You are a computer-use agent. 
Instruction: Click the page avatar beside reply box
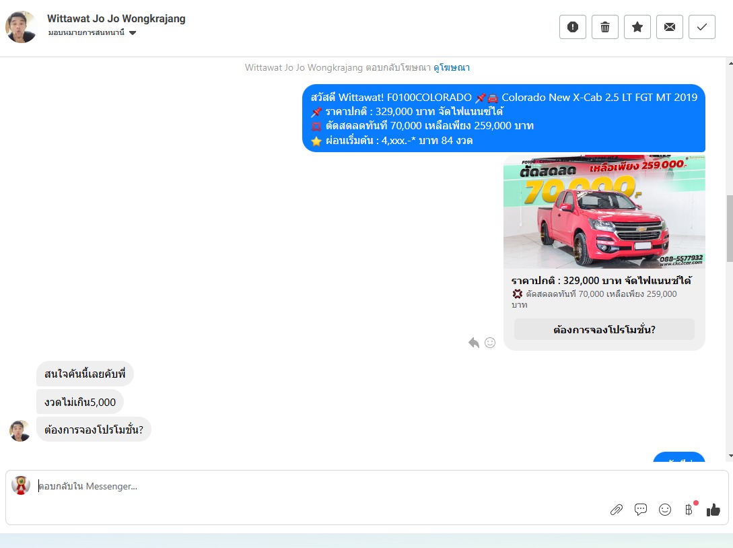21,485
